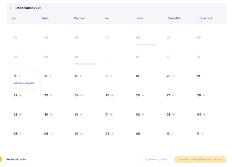Click the yellow circle at bottom left
The width and height of the screenshot is (232, 167).
click(x=1, y=159)
